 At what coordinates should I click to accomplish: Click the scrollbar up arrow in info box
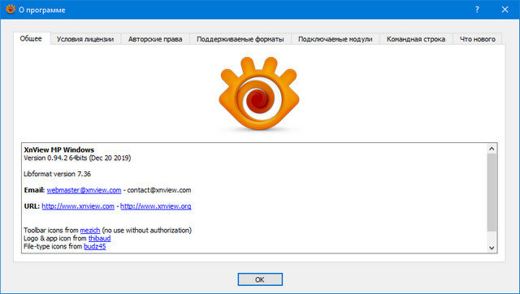click(x=492, y=149)
